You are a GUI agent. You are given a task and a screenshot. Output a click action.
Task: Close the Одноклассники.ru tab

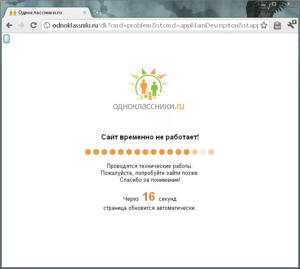tap(85, 13)
